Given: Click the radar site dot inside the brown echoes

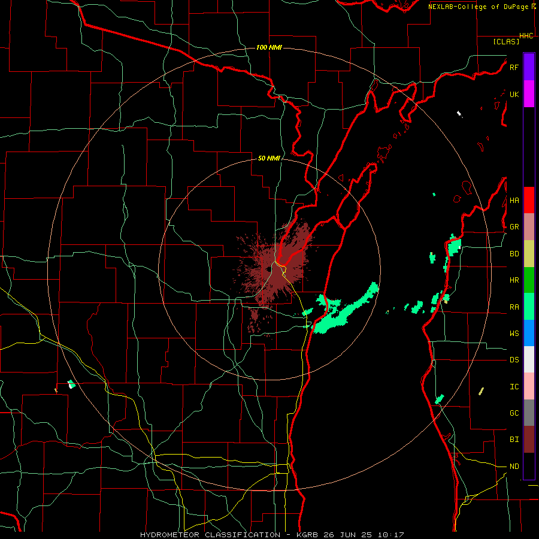Looking at the screenshot, I should (268, 269).
